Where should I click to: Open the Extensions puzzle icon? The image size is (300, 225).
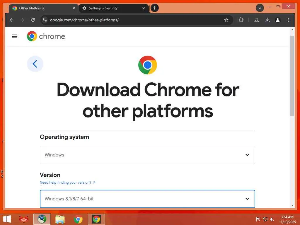[x=241, y=20]
